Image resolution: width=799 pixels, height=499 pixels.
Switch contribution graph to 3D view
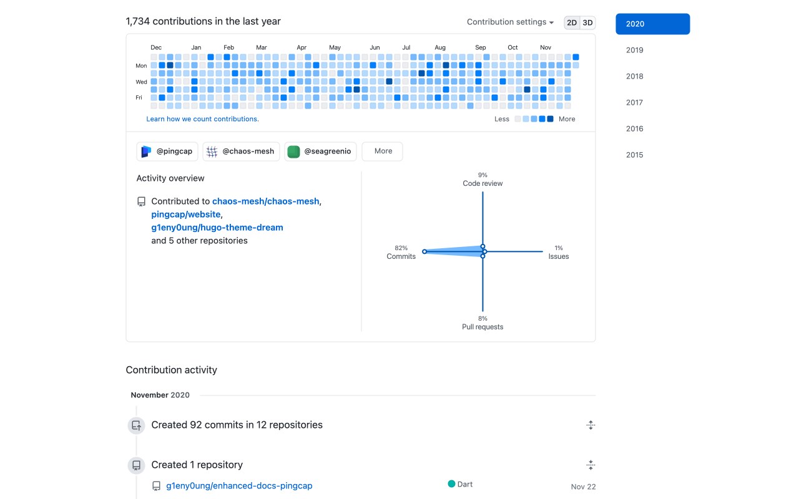click(x=587, y=23)
